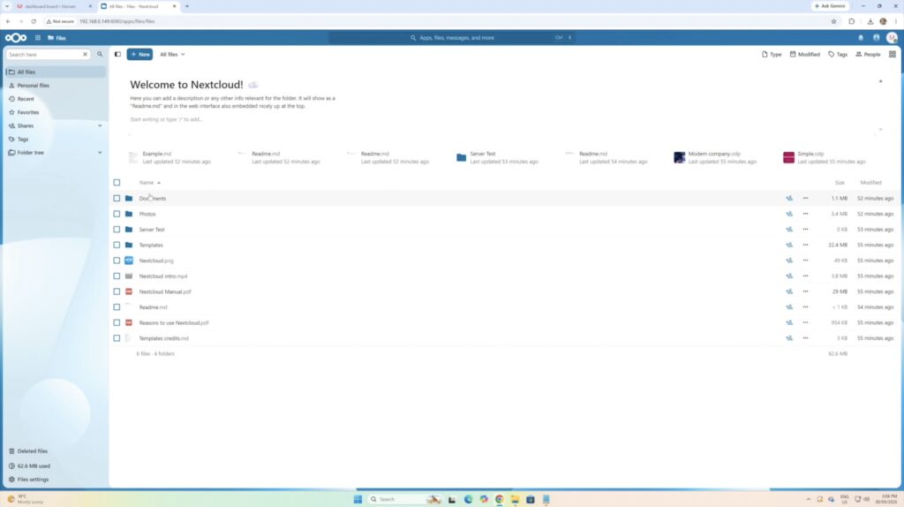Toggle the select all files checkbox

[117, 183]
